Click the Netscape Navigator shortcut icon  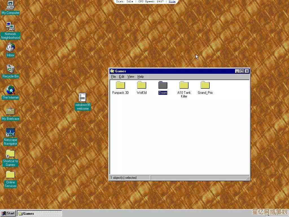pyautogui.click(x=10, y=133)
